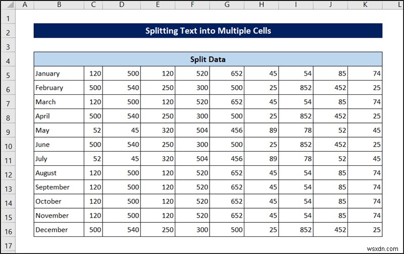Select column I header
This screenshot has width=404, height=254.
pos(296,5)
